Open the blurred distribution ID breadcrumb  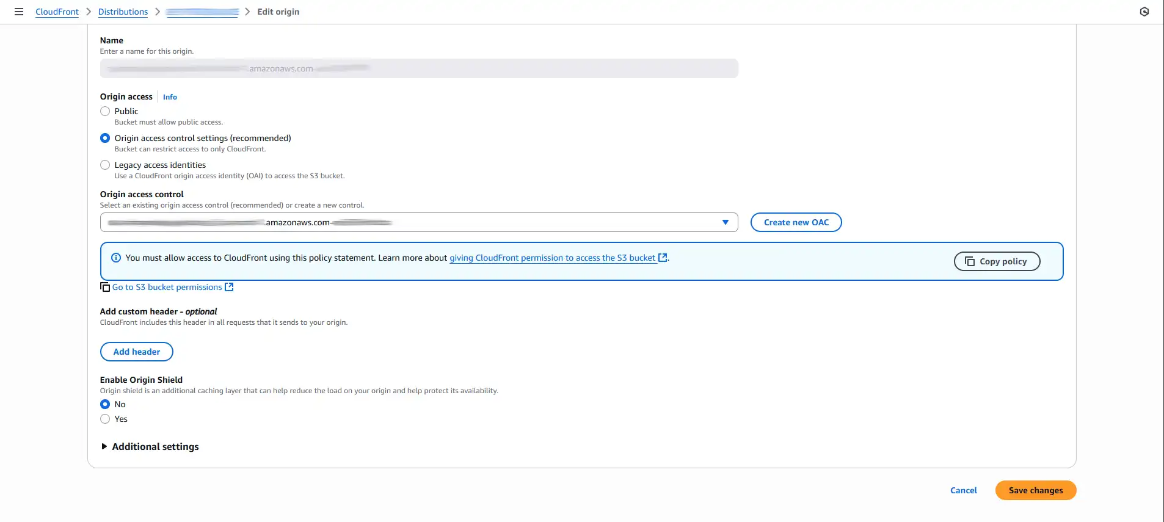(202, 12)
